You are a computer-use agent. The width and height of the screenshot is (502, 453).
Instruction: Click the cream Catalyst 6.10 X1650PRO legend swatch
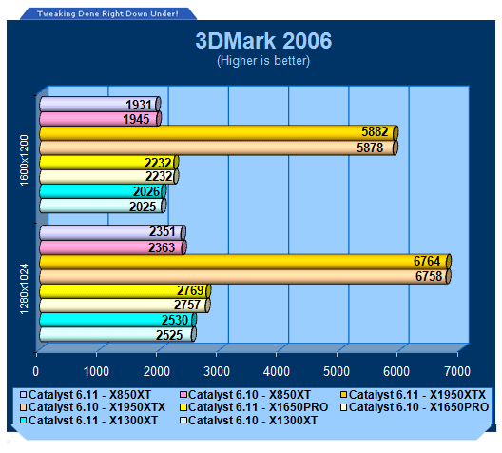[344, 407]
